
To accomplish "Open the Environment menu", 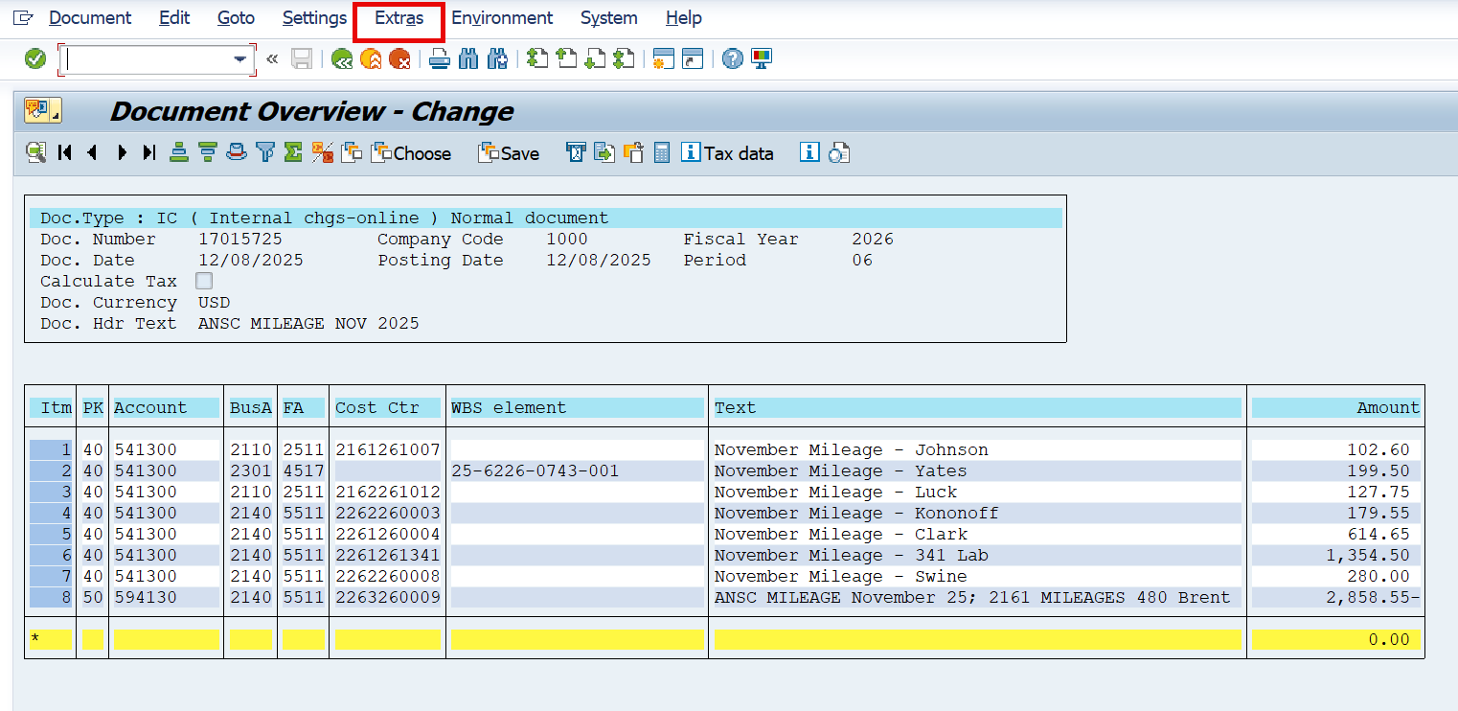I will [502, 17].
